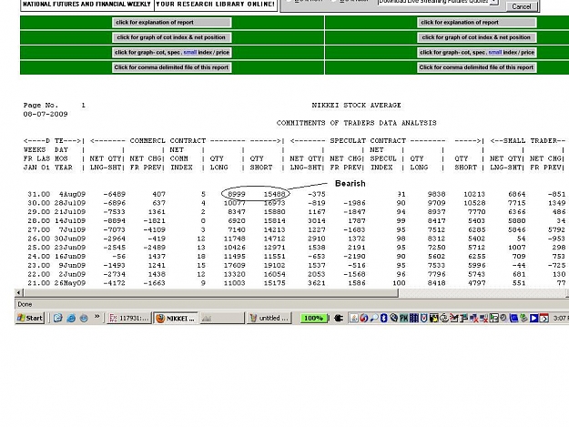Click the 'NIKKEI STOCK AVERAGE' heading
The height and width of the screenshot is (427, 569).
[356, 106]
